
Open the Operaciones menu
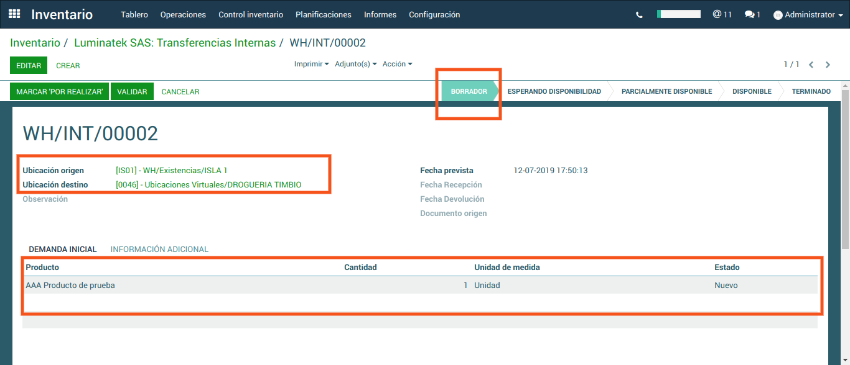pyautogui.click(x=183, y=14)
